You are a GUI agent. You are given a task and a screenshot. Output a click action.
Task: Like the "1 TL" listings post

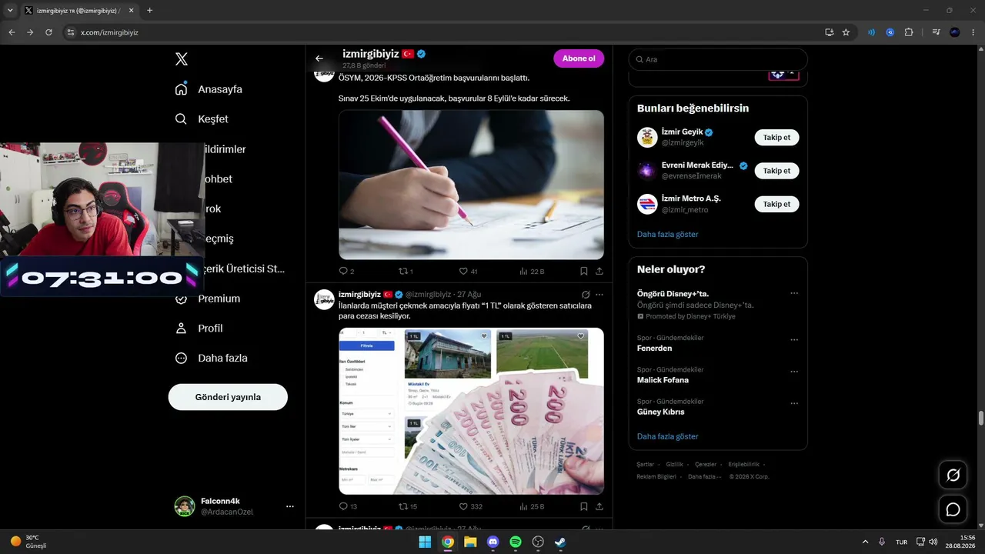point(463,507)
